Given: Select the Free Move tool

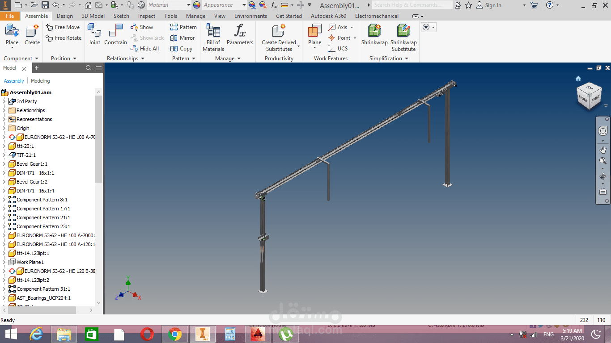Looking at the screenshot, I should [x=63, y=27].
